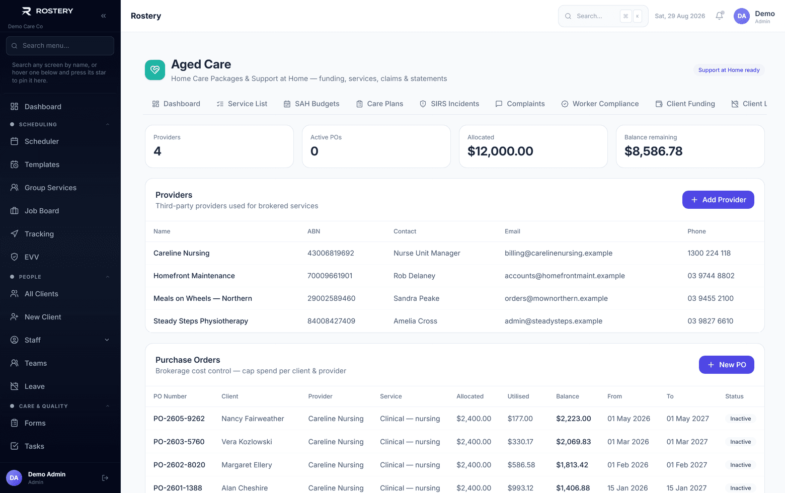Collapse the PEOPLE section

[60, 277]
